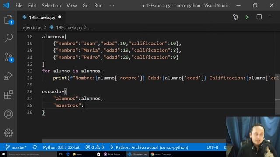The width and height of the screenshot is (280, 157).
Task: Split the editor right
Action: [x=259, y=17]
